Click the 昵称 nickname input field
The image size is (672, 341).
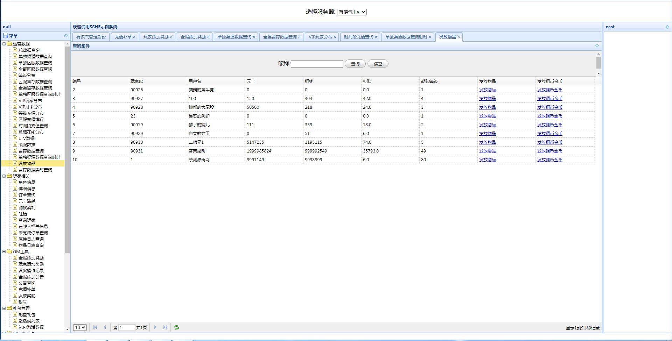click(x=317, y=64)
